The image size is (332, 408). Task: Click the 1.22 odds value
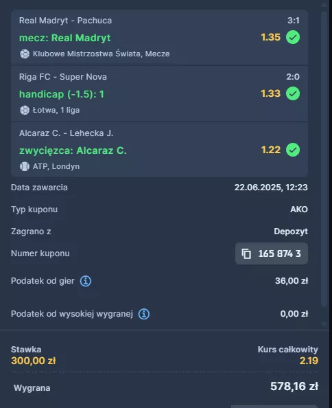[271, 150]
